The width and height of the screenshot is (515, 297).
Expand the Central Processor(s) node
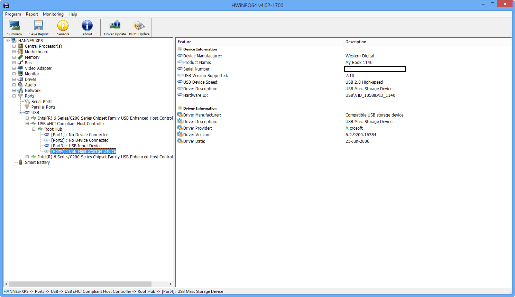14,46
